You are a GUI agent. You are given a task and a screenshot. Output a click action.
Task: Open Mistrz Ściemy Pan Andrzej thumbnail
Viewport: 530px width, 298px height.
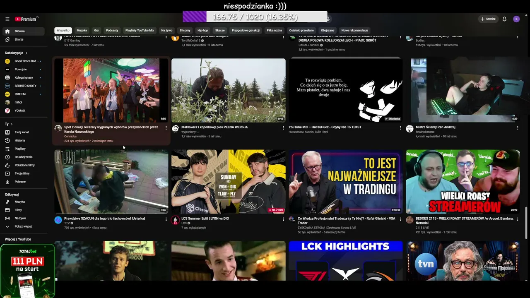click(x=463, y=90)
